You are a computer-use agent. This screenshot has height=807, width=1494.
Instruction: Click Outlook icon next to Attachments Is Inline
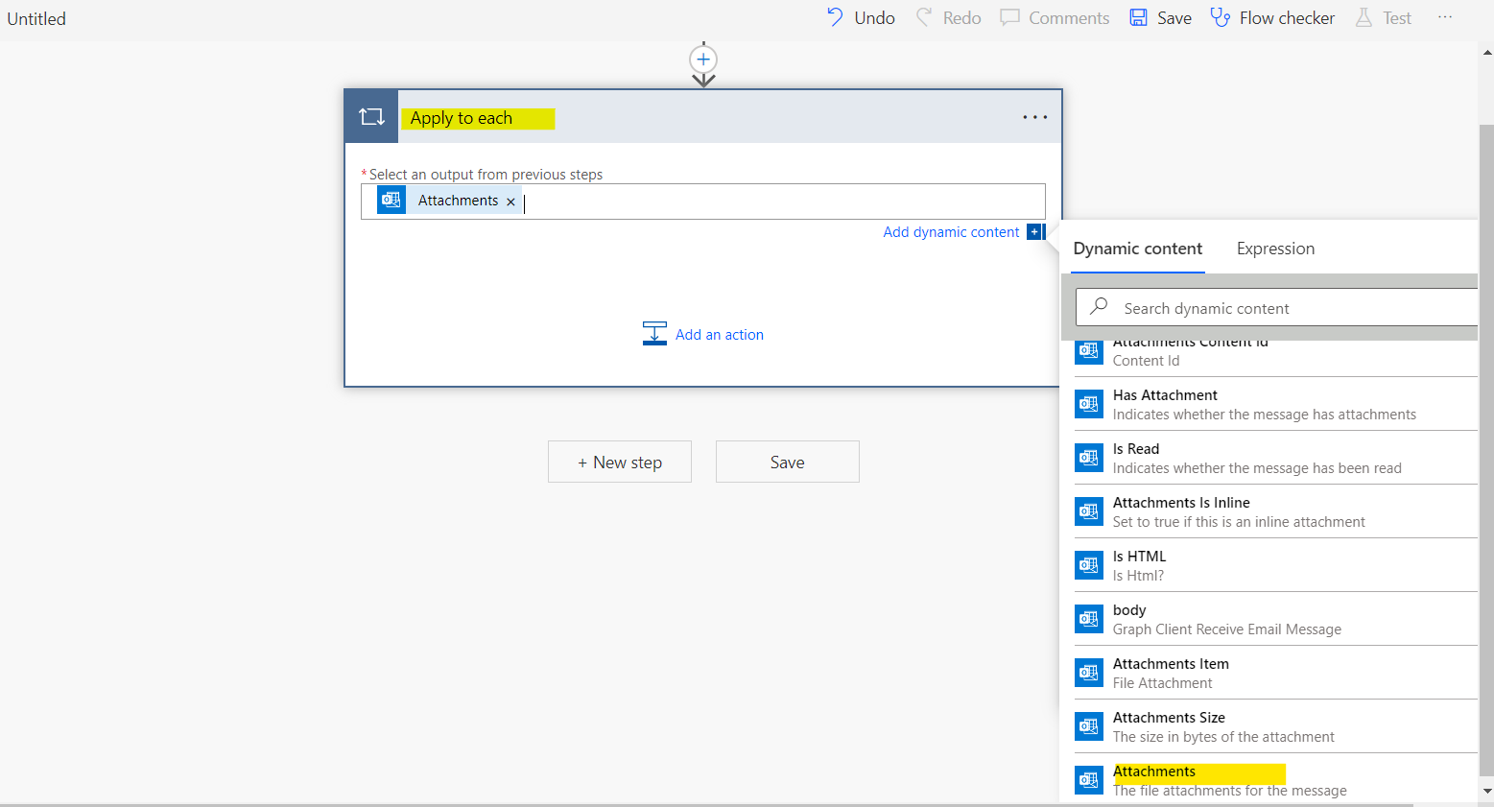point(1089,511)
